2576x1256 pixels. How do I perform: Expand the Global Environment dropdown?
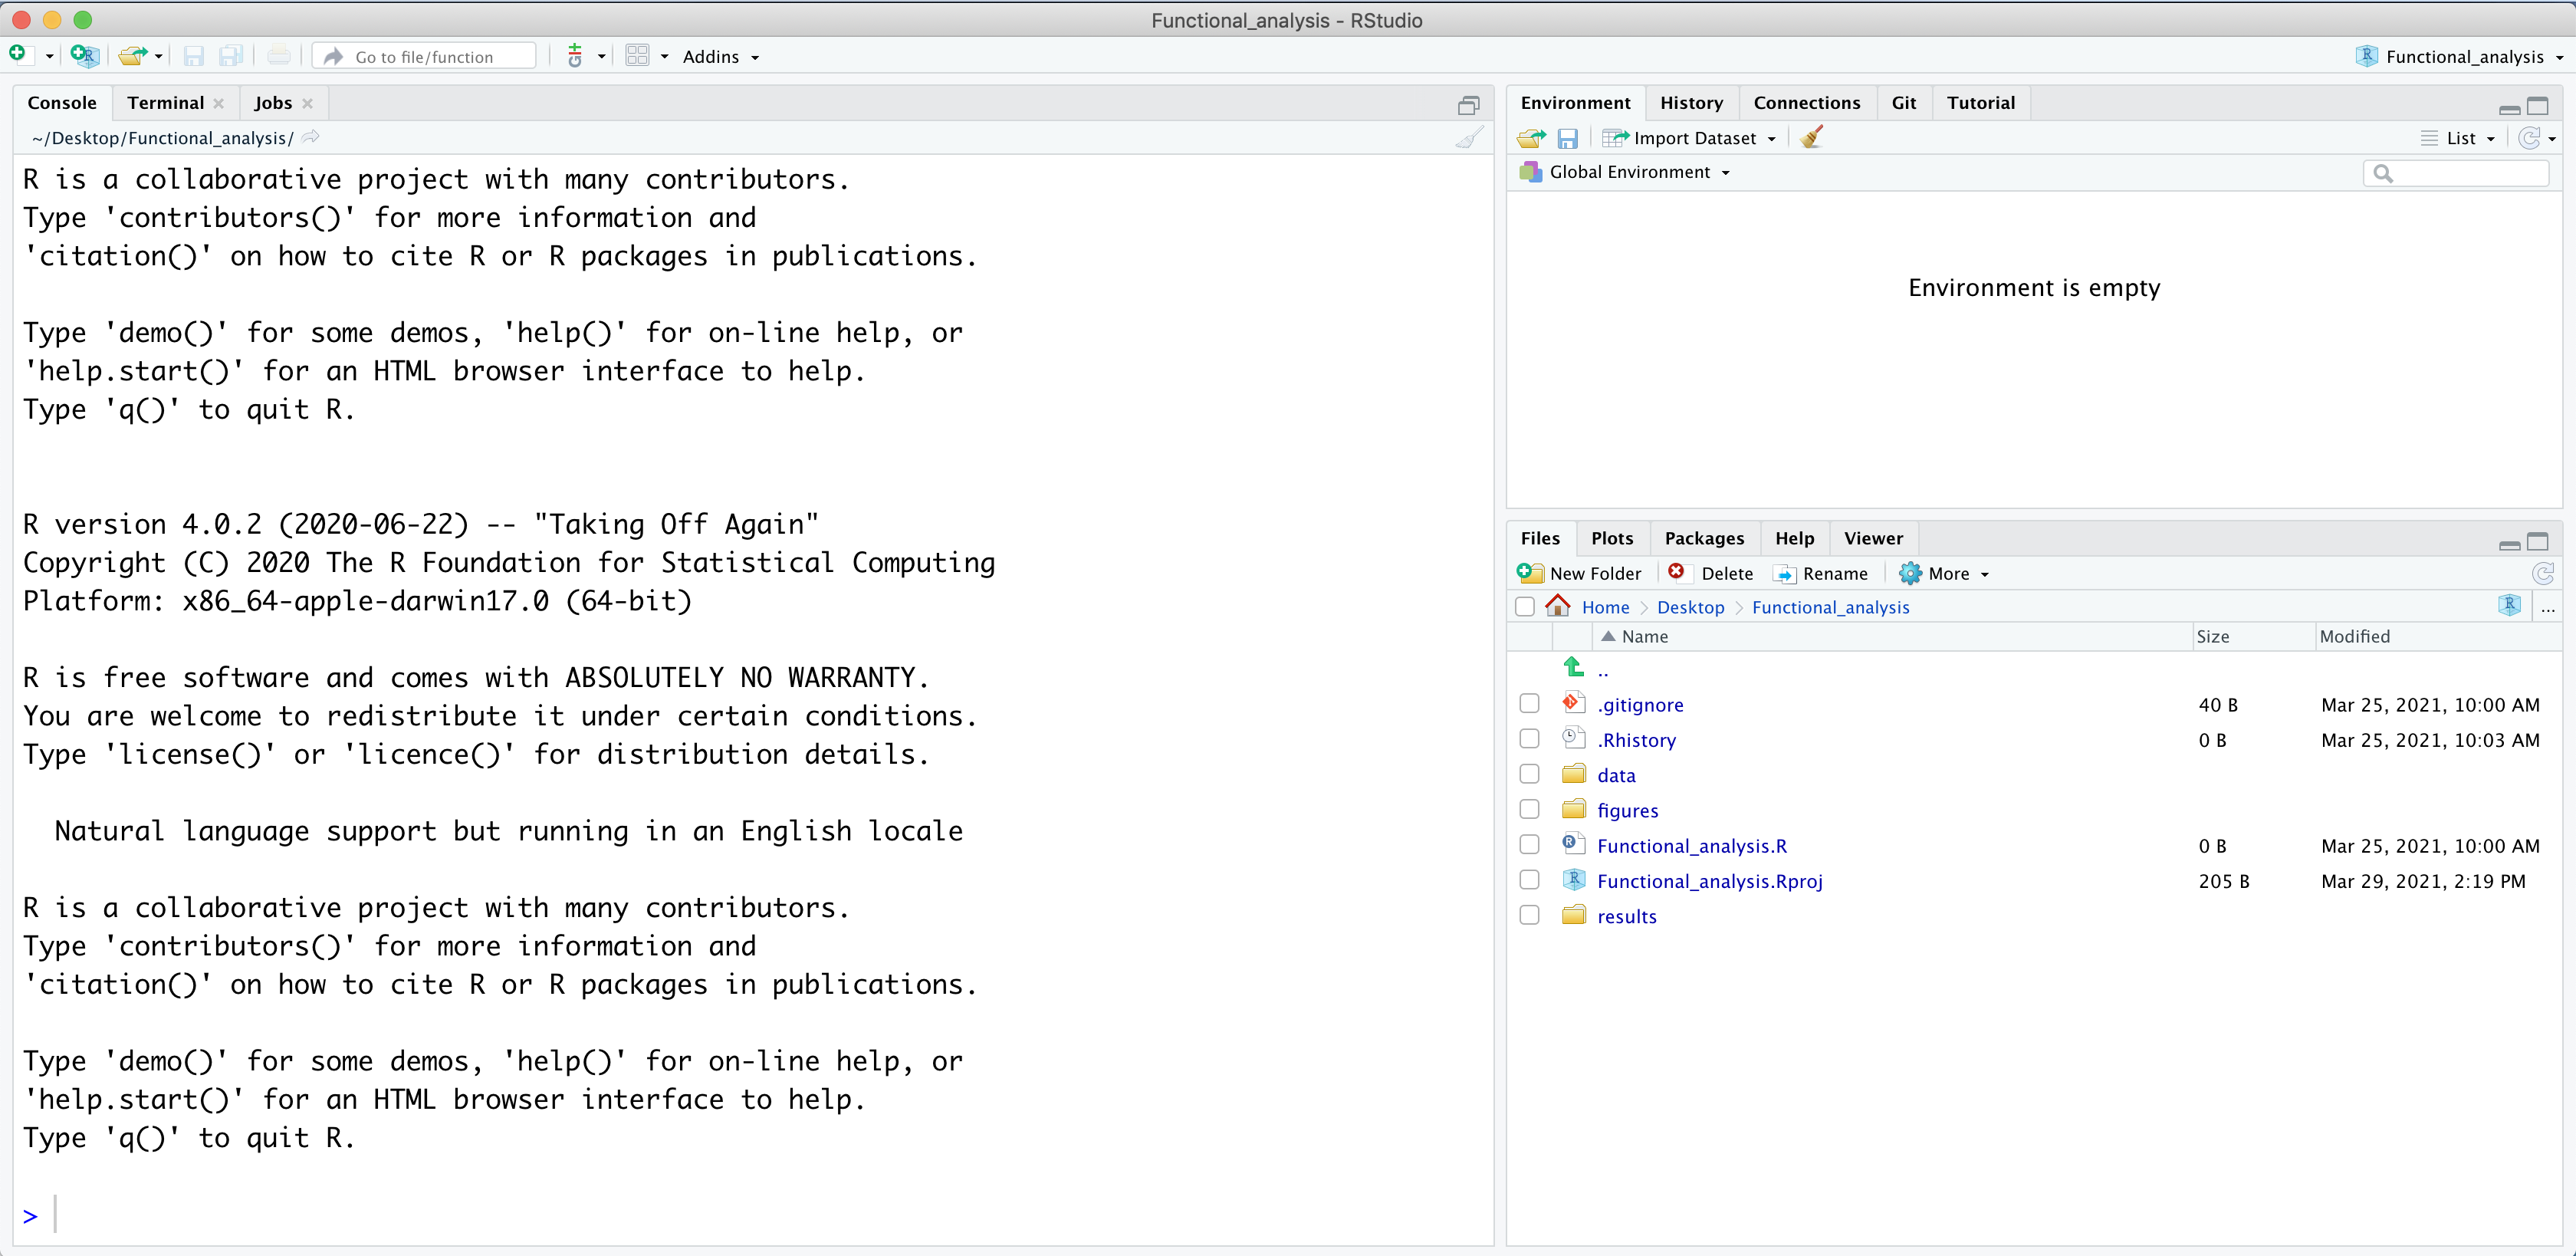click(x=1638, y=172)
